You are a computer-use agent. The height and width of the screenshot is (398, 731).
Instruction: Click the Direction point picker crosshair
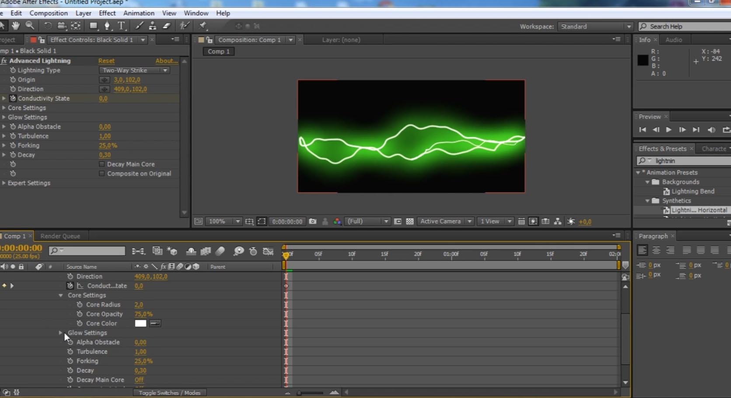click(104, 89)
